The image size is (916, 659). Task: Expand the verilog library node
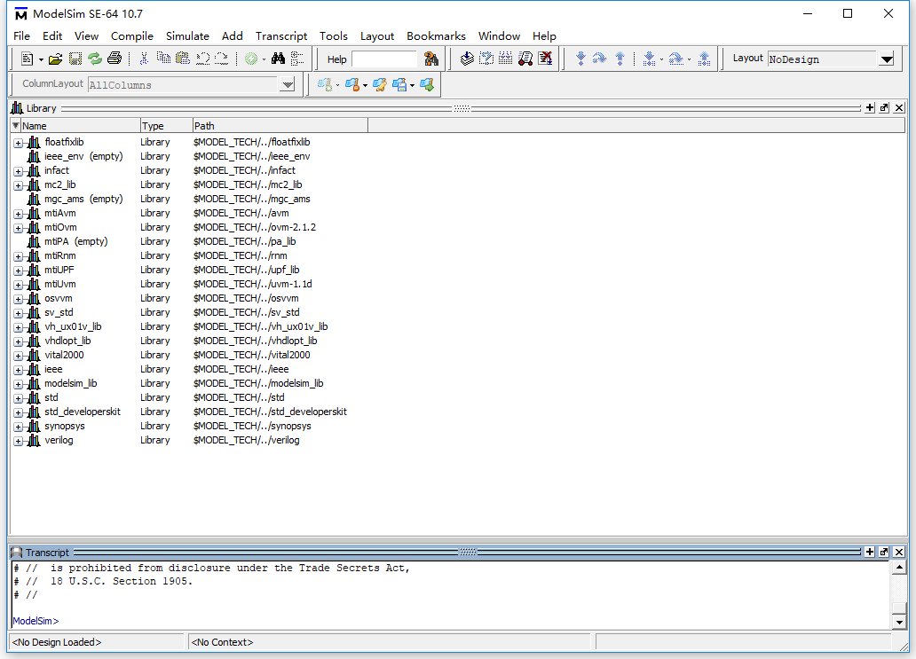tap(19, 442)
